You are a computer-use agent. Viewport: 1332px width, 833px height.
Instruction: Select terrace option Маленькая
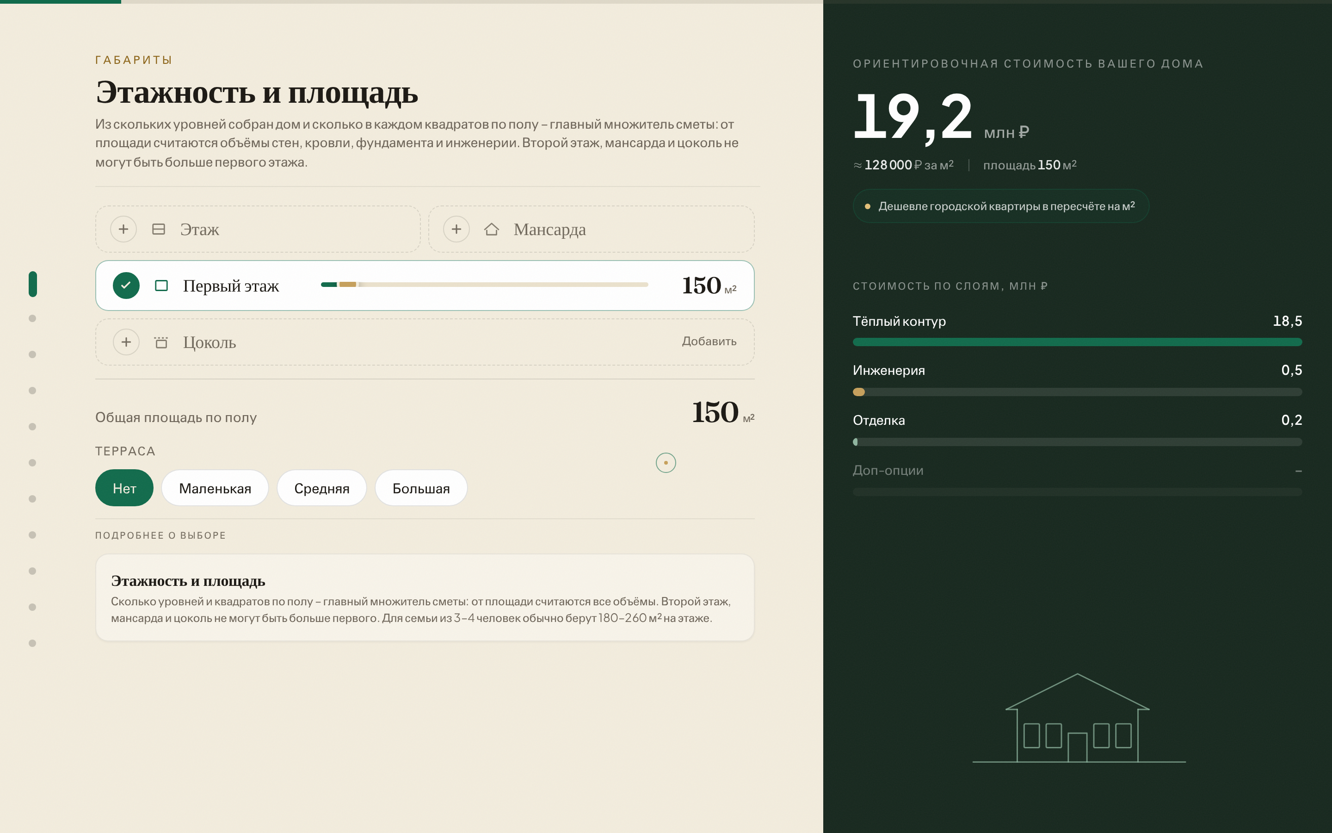point(215,488)
